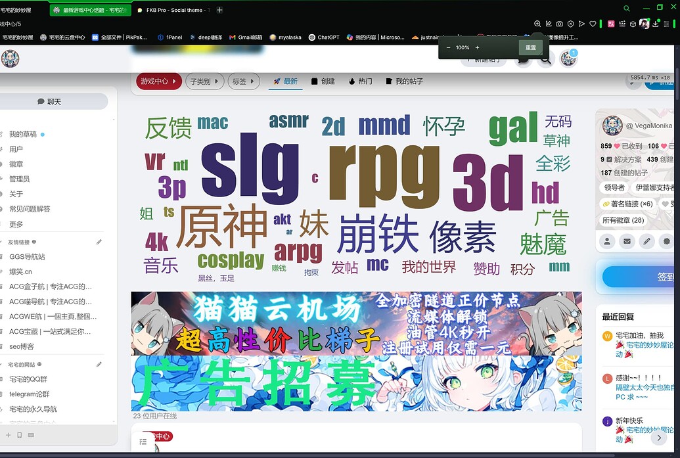The width and height of the screenshot is (680, 458).
Task: Select the 我的帖子 tab
Action: (404, 81)
